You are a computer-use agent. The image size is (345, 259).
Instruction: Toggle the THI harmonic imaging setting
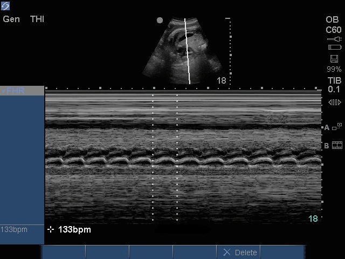37,19
